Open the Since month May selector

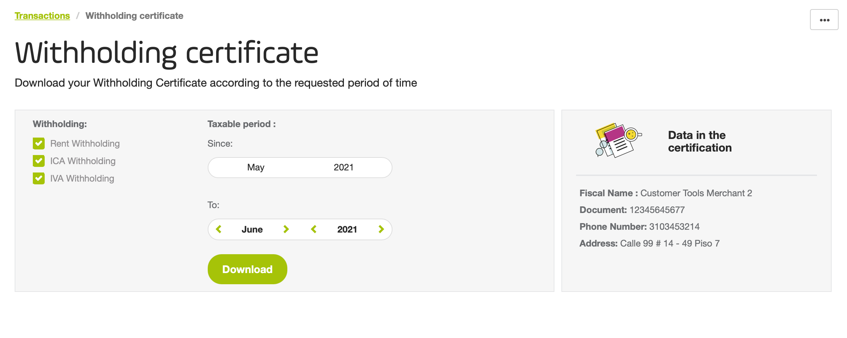[256, 168]
